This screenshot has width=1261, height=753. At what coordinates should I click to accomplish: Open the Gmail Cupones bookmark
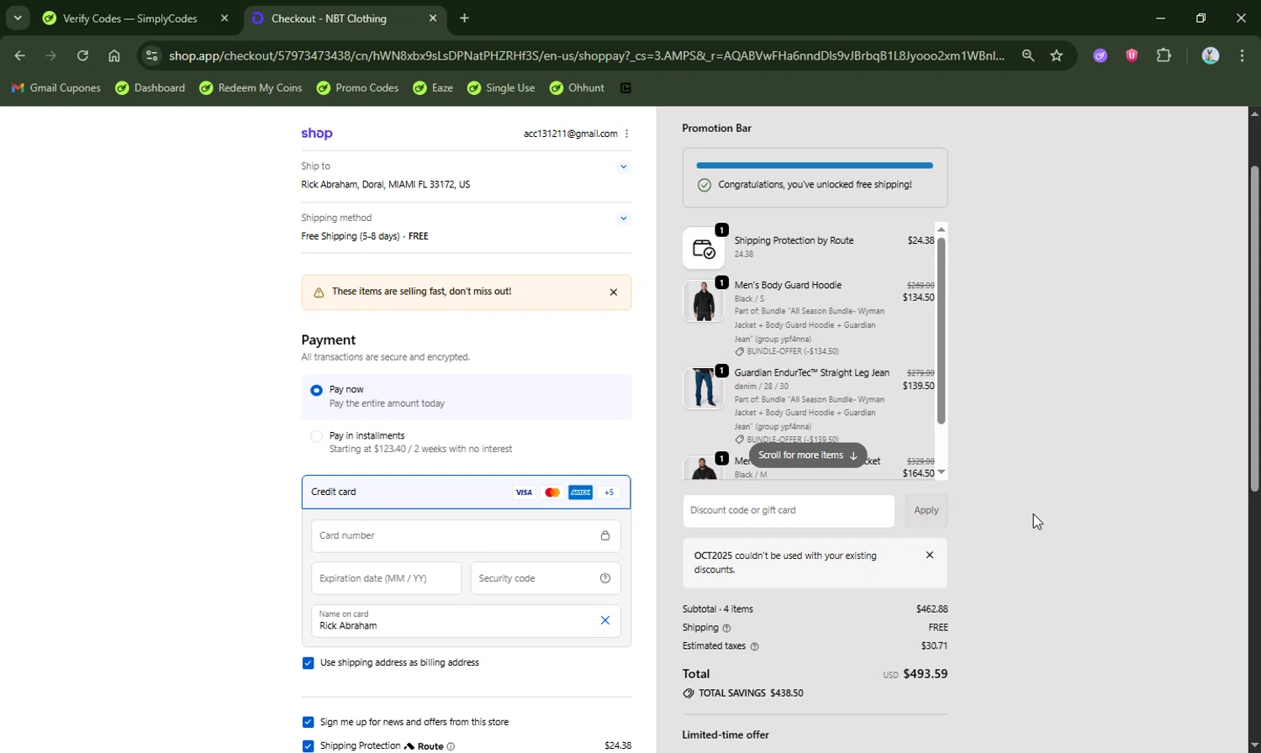[56, 87]
